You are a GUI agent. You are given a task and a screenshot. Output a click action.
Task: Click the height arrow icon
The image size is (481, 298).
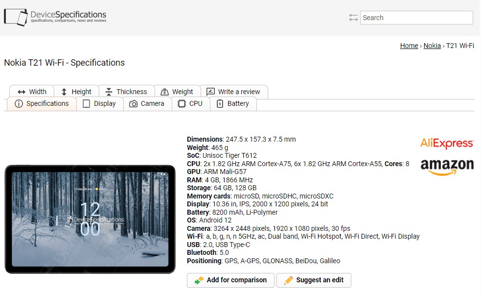click(64, 92)
